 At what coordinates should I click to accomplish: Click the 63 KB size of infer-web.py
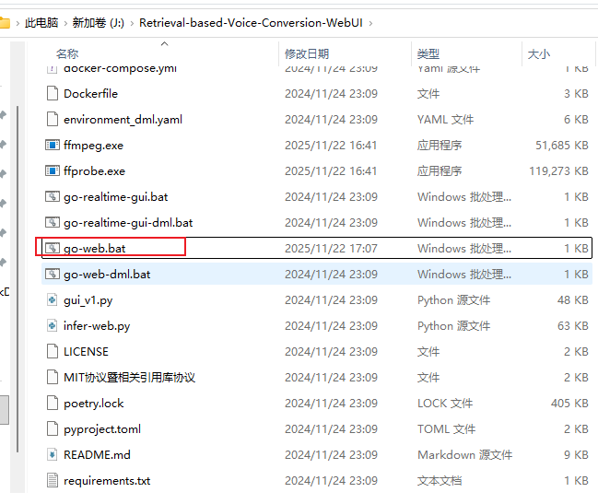tap(573, 326)
